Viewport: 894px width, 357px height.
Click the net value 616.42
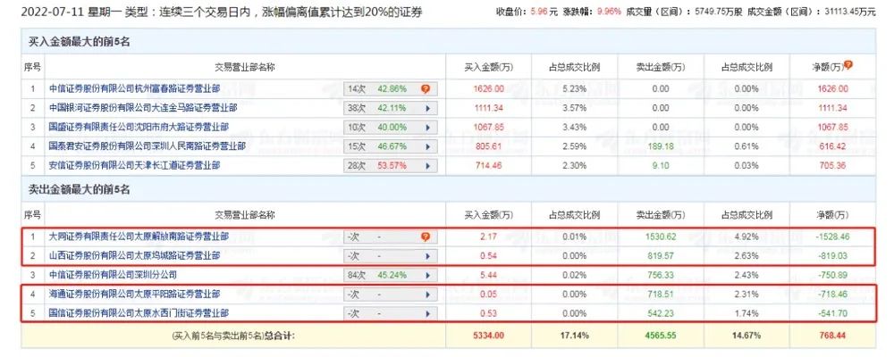[x=832, y=146]
